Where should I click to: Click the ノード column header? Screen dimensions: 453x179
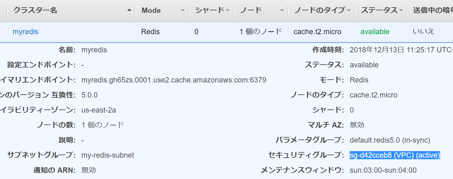tap(251, 10)
